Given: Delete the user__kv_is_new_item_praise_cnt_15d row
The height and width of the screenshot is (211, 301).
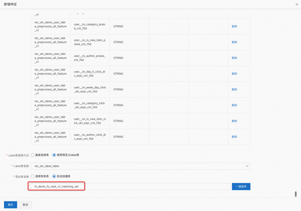Looking at the screenshot, I should click(x=234, y=42).
